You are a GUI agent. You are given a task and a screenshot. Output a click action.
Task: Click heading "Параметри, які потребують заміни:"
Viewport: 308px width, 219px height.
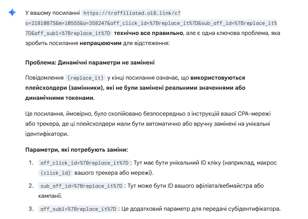pos(77,149)
